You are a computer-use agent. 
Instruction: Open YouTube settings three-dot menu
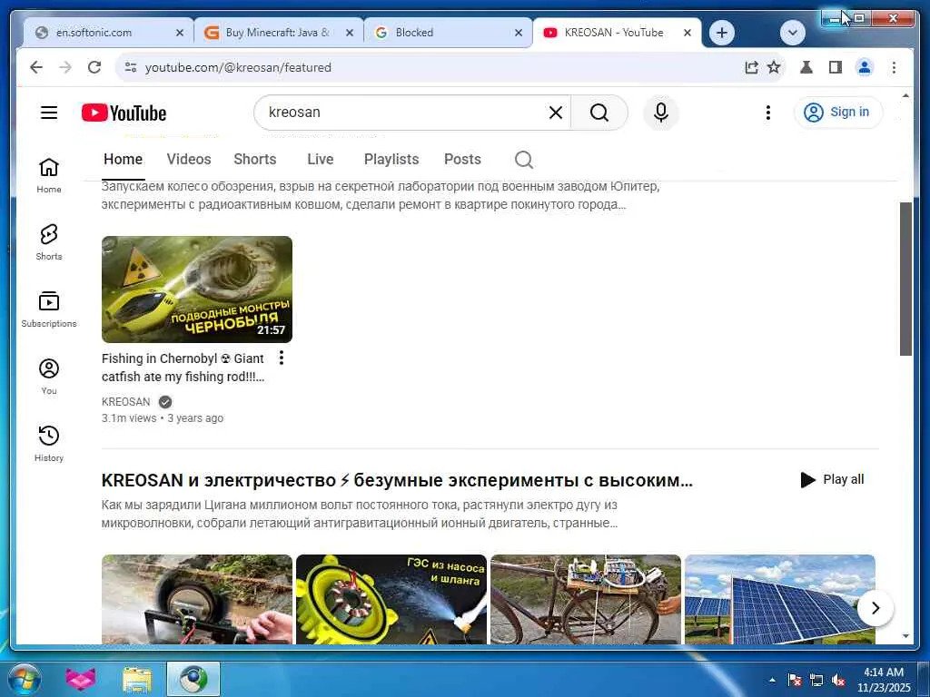tap(768, 113)
